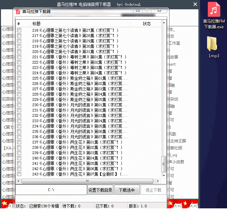
Task: Click 风歌 entry in background window
Action: (173, 134)
